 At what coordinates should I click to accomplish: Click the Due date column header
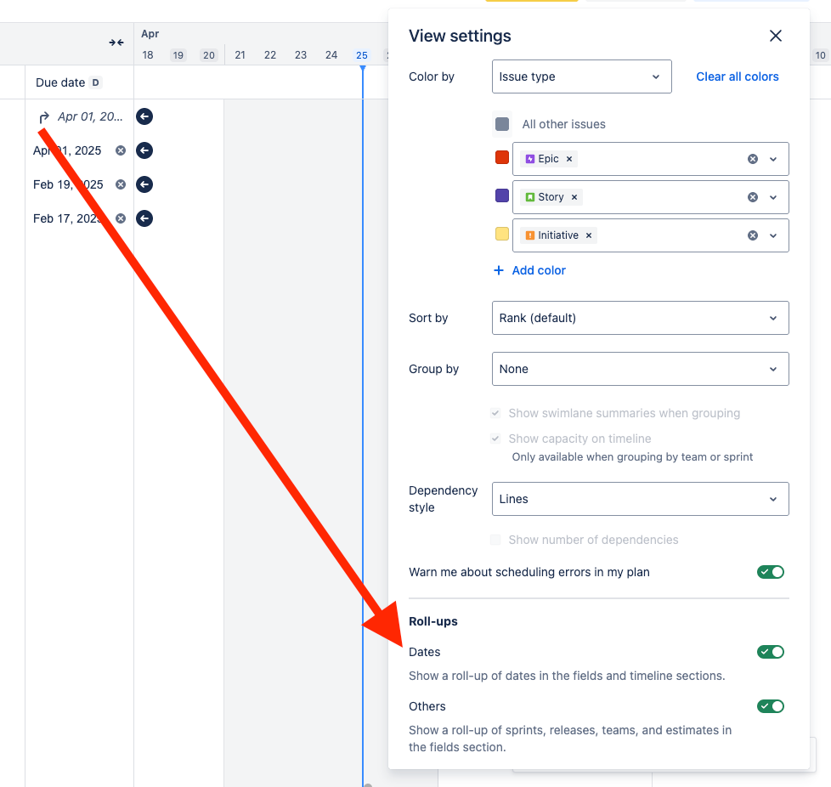tap(60, 82)
